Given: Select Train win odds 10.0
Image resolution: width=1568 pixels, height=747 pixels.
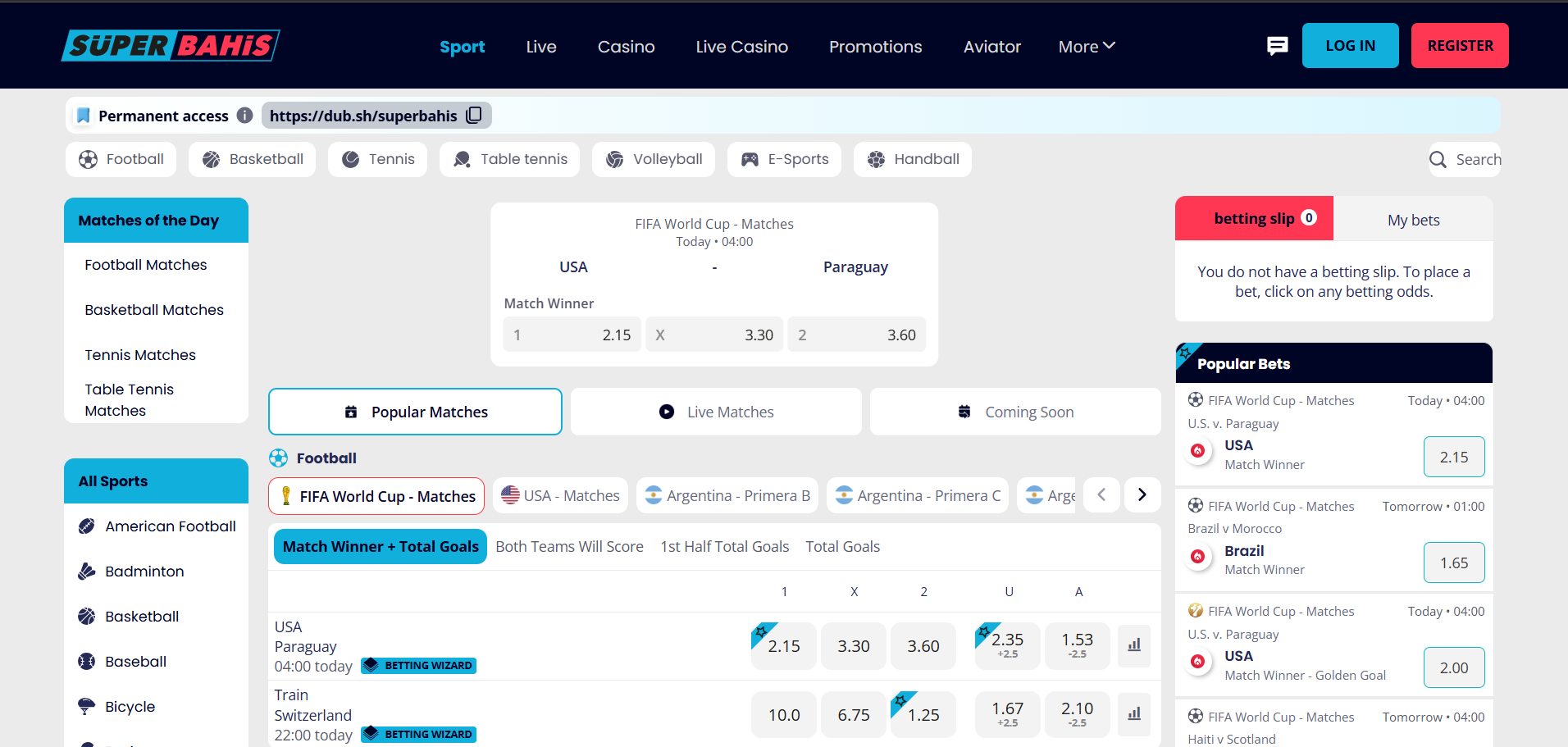Looking at the screenshot, I should pyautogui.click(x=784, y=715).
